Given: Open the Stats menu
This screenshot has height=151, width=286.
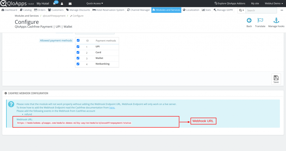Looking at the screenshot, I should [206, 10].
